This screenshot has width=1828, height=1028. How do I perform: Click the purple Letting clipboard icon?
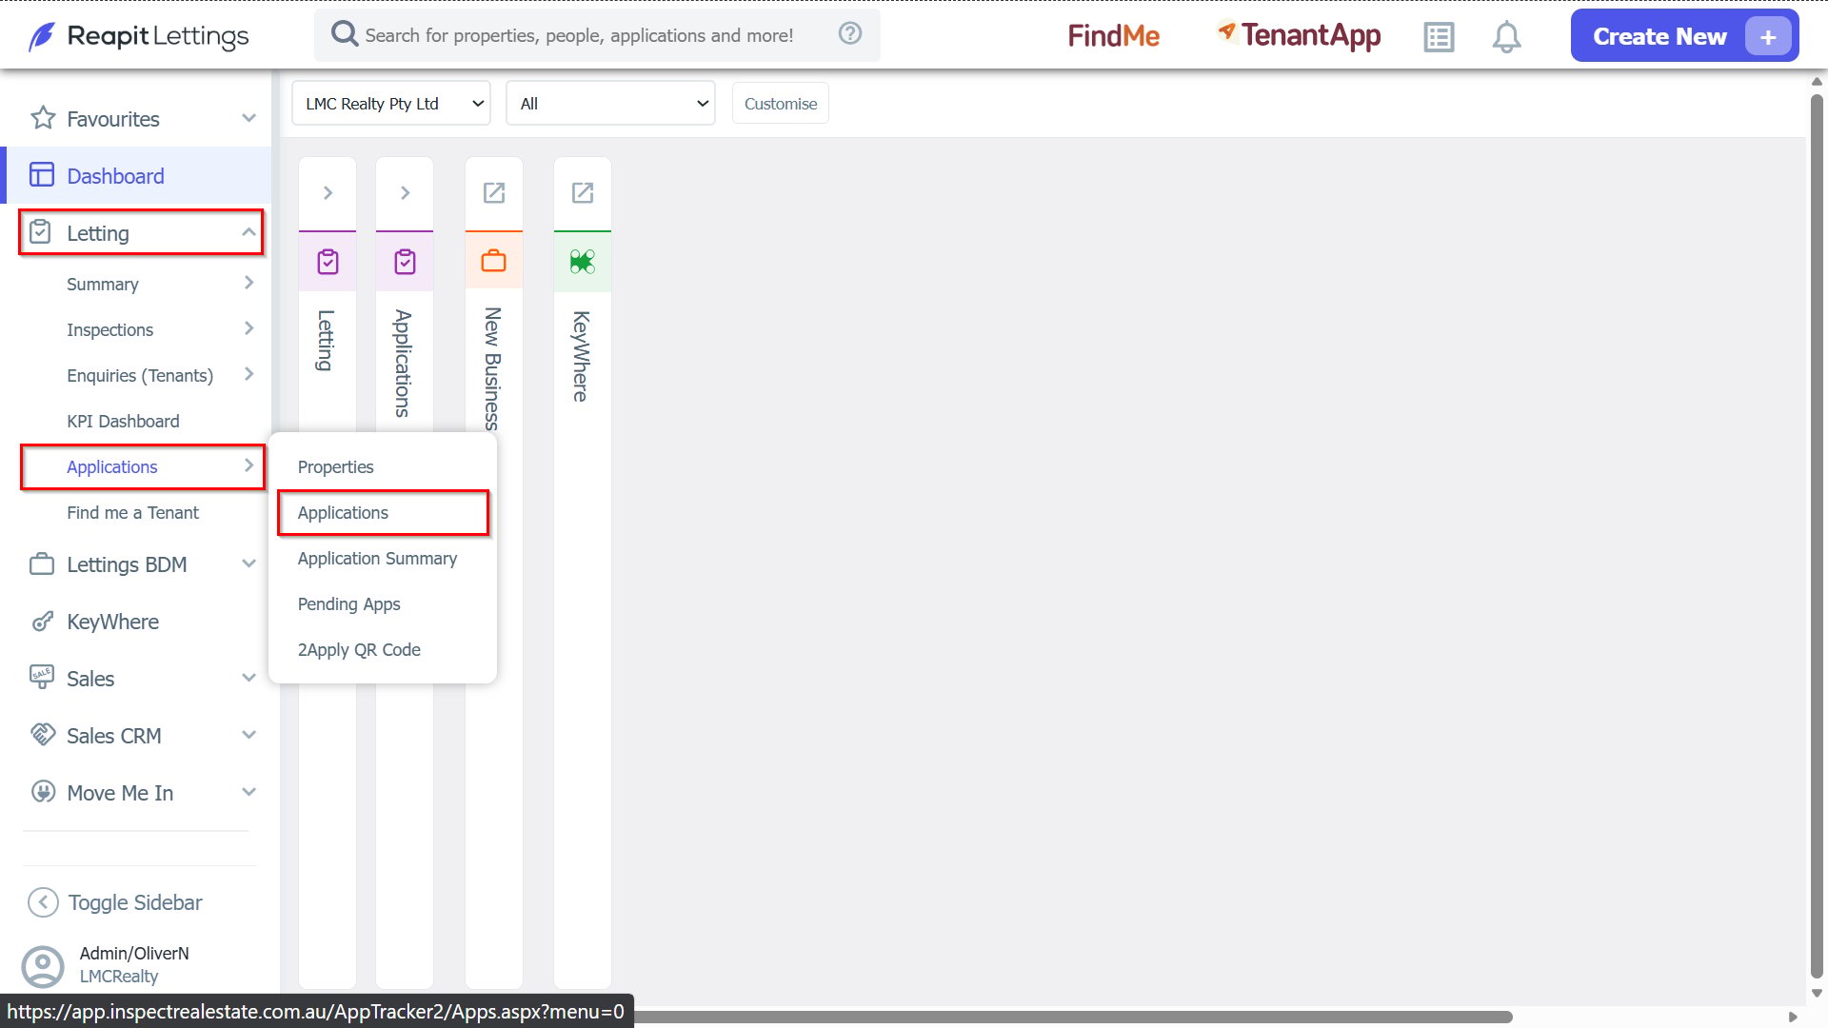coord(328,261)
